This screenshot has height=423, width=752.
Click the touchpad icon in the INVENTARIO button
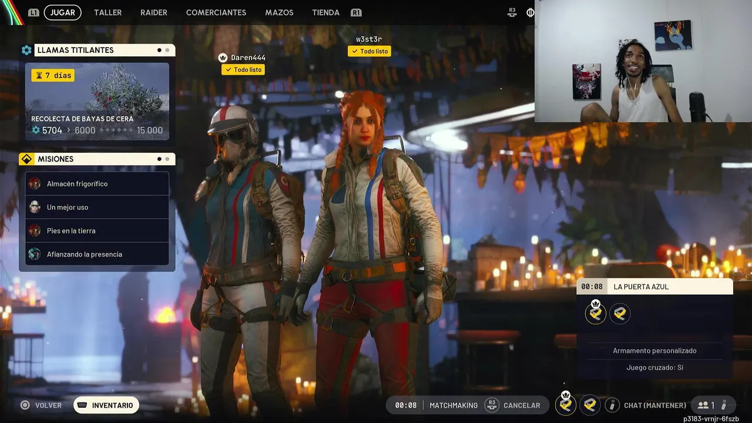[83, 405]
